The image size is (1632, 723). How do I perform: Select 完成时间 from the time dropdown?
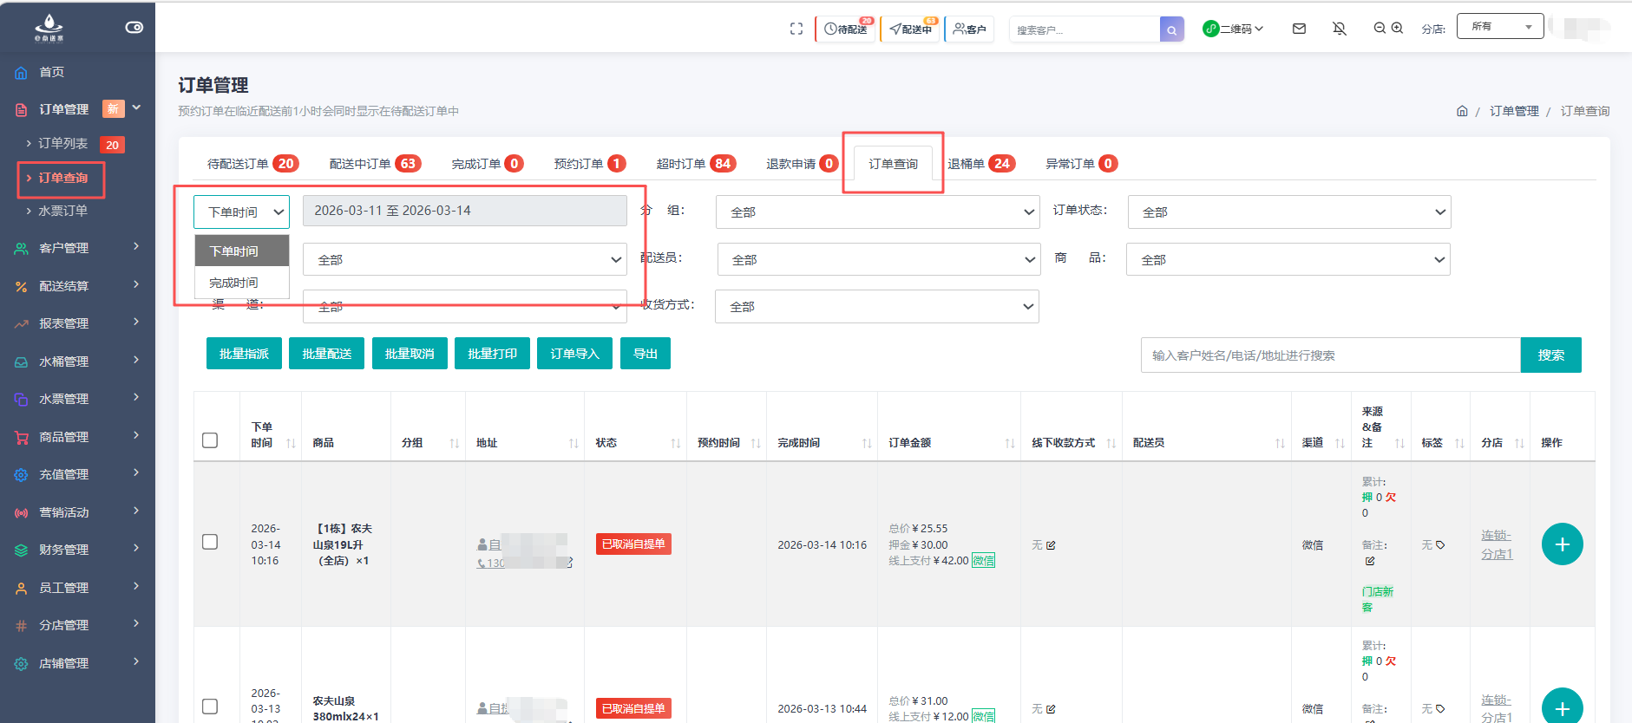(234, 283)
